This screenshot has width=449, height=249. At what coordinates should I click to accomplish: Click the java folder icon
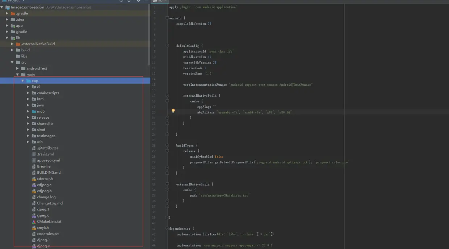pyautogui.click(x=34, y=105)
